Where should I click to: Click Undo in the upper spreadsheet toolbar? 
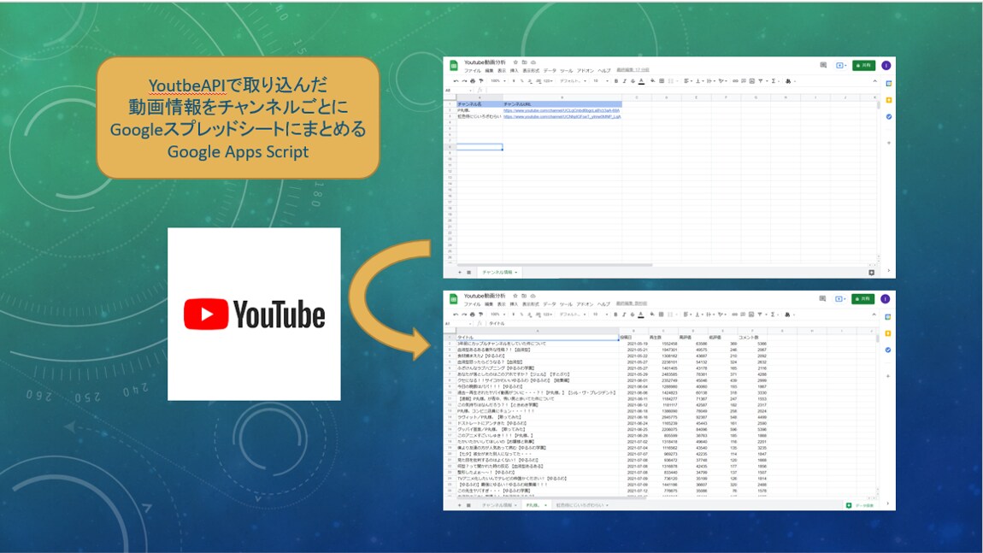(456, 81)
